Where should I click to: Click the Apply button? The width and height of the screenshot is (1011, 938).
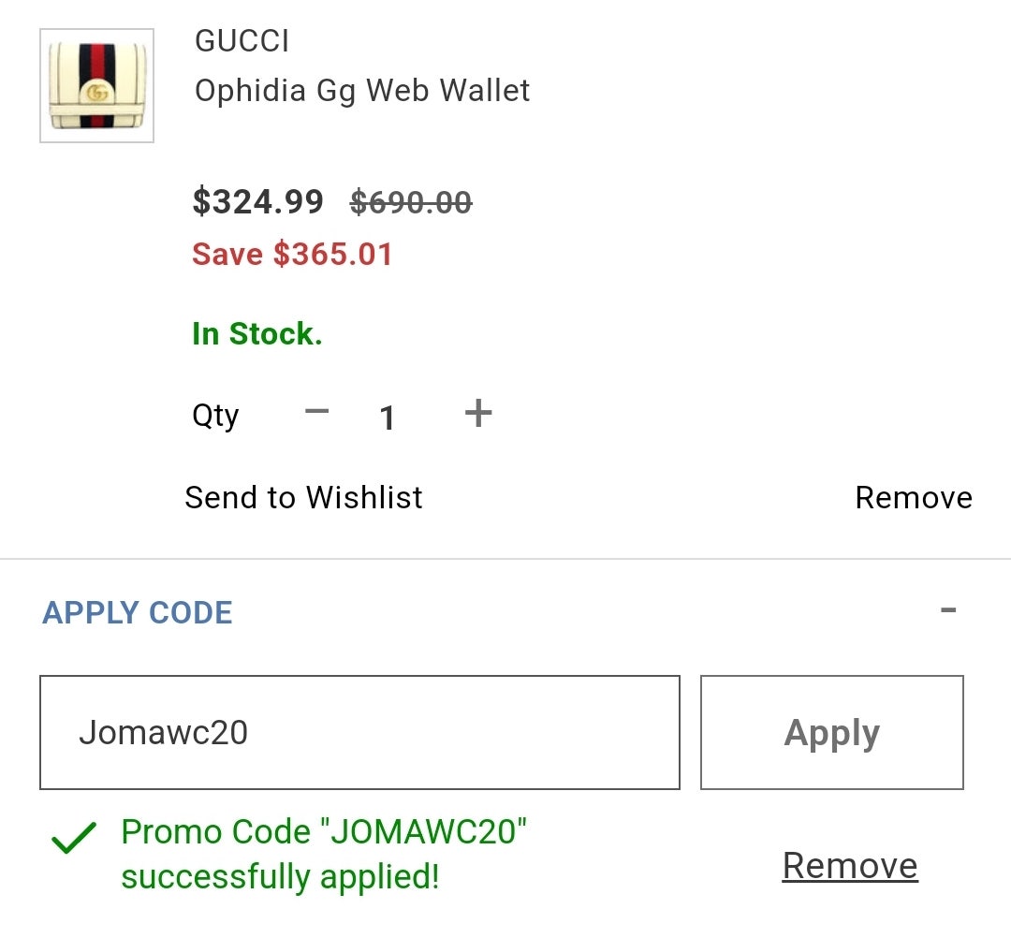coord(832,732)
